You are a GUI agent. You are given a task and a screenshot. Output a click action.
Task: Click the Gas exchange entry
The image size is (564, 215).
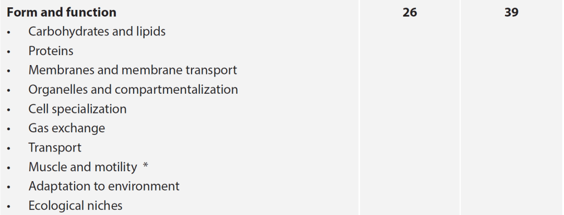point(66,128)
